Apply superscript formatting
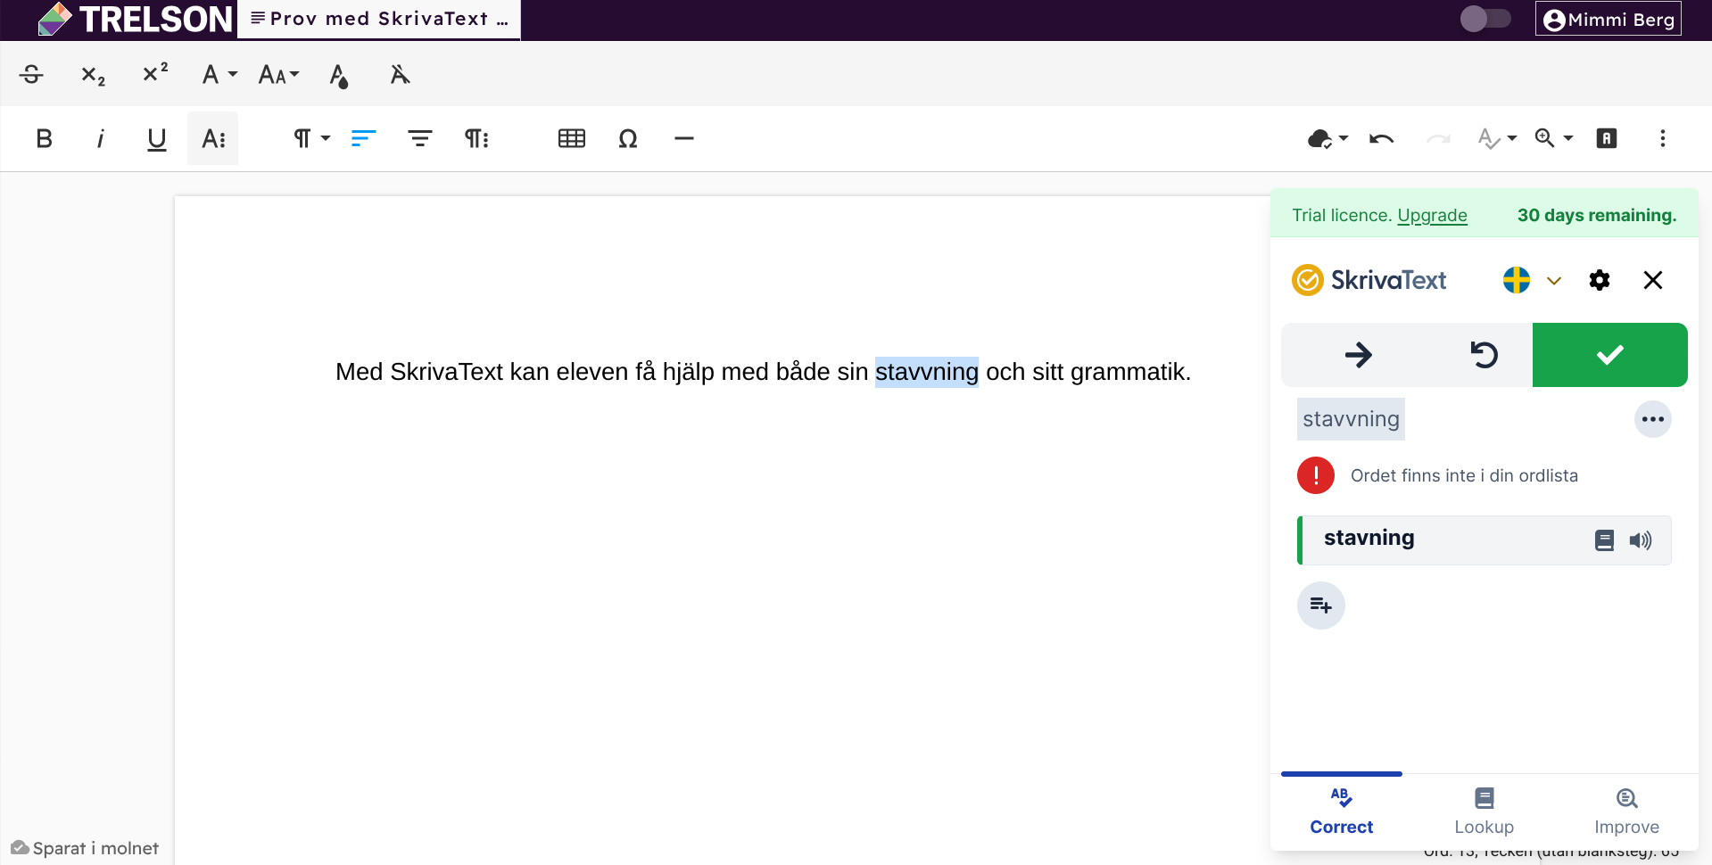 pos(155,73)
